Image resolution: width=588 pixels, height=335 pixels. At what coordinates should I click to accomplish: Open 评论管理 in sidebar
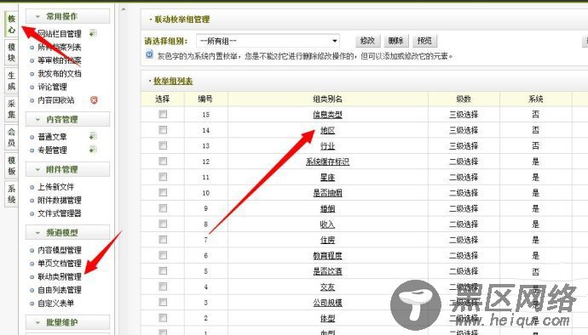point(52,87)
